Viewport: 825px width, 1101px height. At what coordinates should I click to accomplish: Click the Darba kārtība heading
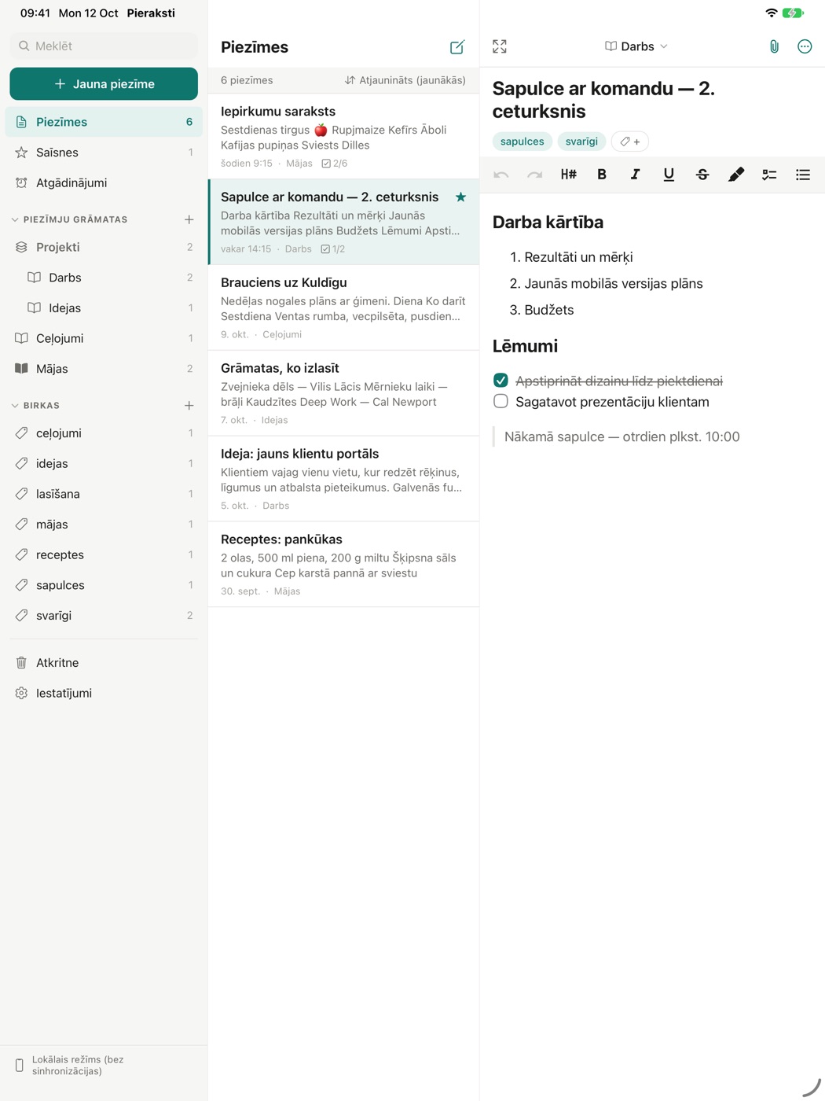click(x=548, y=223)
